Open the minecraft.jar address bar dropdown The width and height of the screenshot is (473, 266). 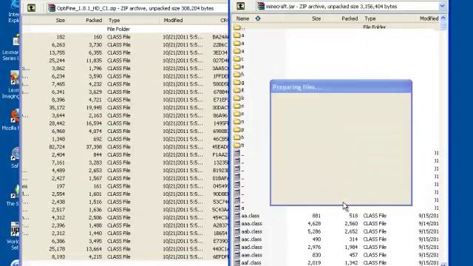(442, 6)
